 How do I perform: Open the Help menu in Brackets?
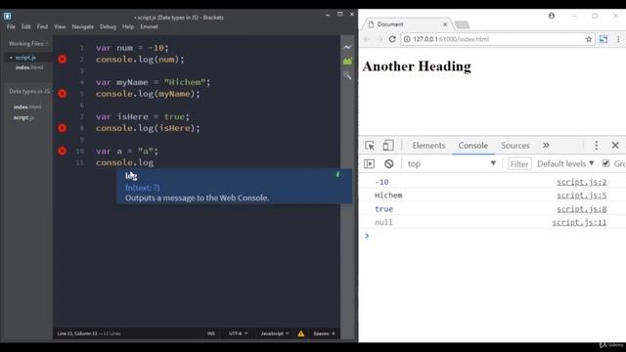(128, 26)
